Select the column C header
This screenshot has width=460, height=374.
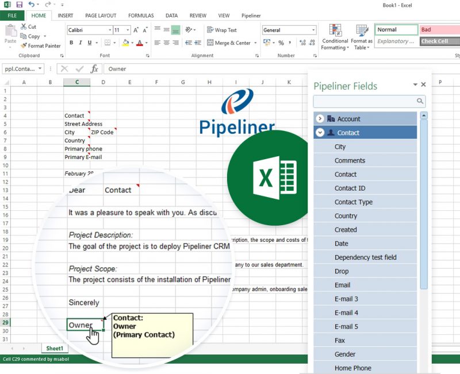77,82
